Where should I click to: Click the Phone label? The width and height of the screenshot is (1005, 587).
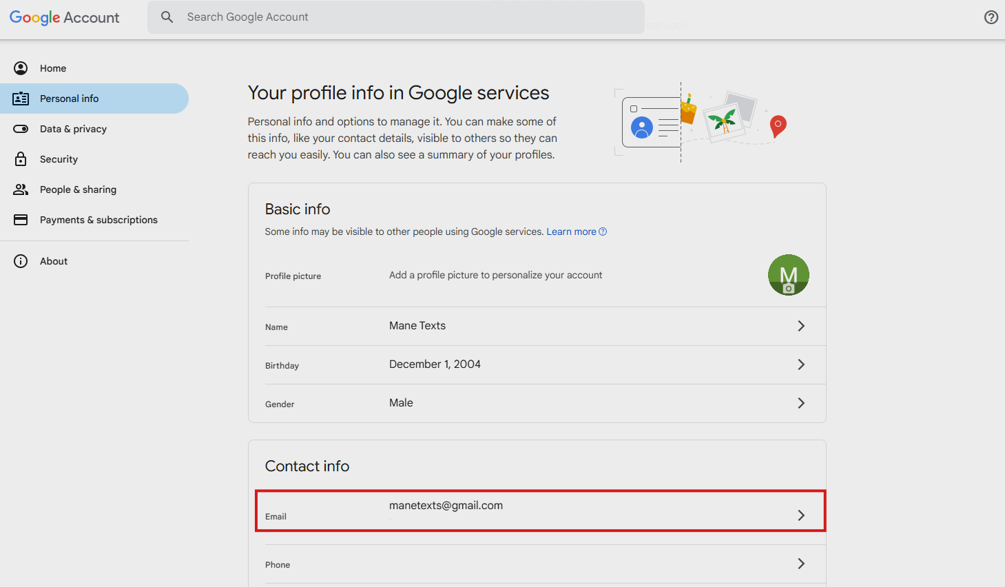click(x=278, y=565)
